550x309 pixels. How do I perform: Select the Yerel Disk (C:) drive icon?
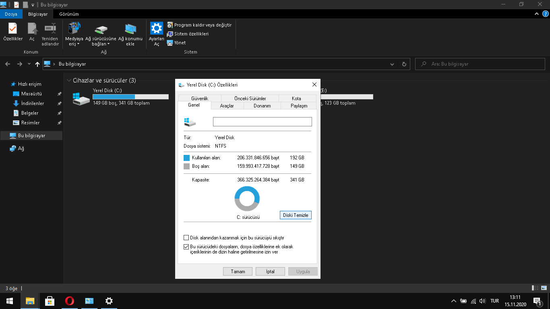click(x=81, y=99)
